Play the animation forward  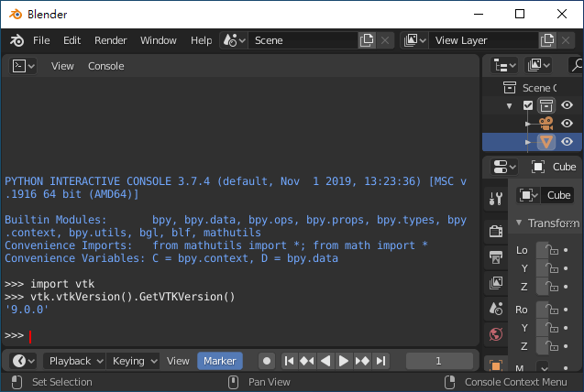click(344, 361)
